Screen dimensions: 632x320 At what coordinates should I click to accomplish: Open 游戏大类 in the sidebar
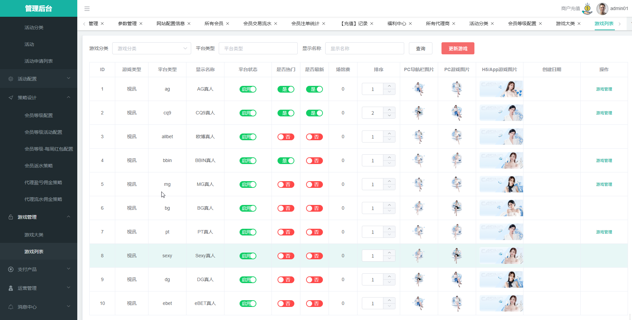tap(34, 235)
